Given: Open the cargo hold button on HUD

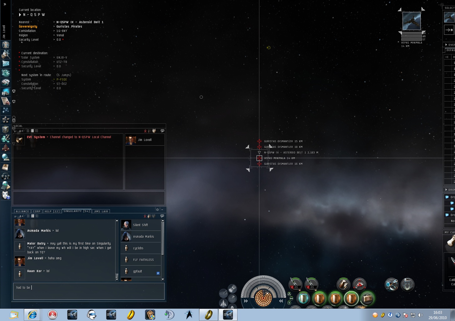Looking at the screenshot, I should 232,288.
